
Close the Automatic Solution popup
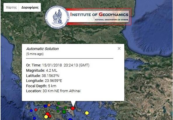(119, 48)
